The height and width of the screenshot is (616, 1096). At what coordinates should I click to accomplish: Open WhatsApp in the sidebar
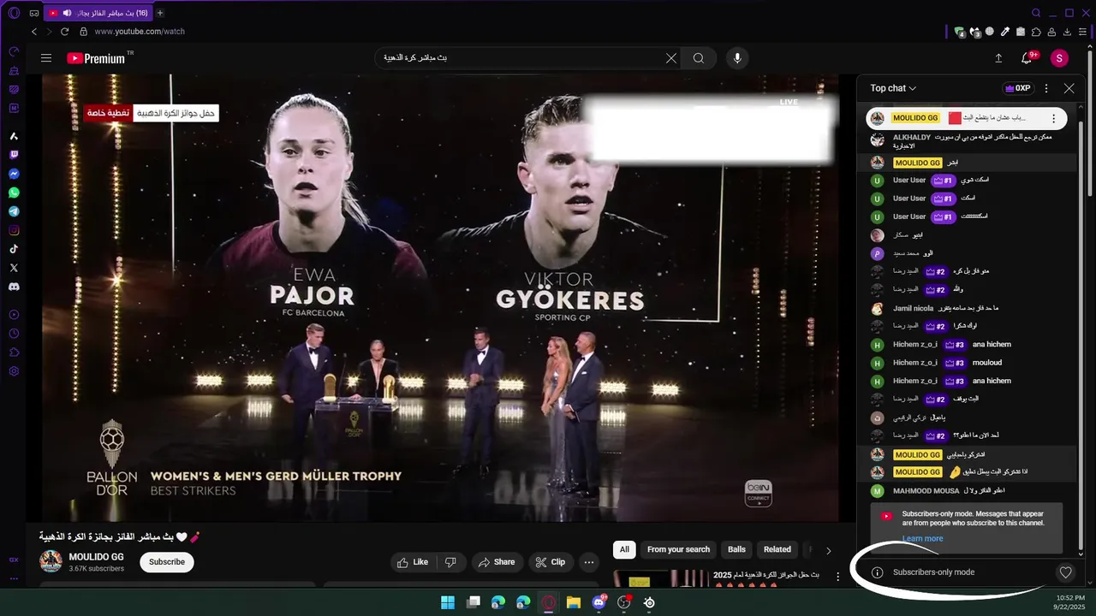coord(14,192)
